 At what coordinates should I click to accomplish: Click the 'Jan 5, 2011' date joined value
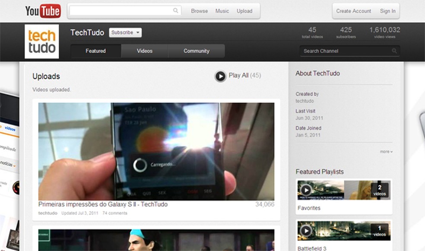pos(308,135)
